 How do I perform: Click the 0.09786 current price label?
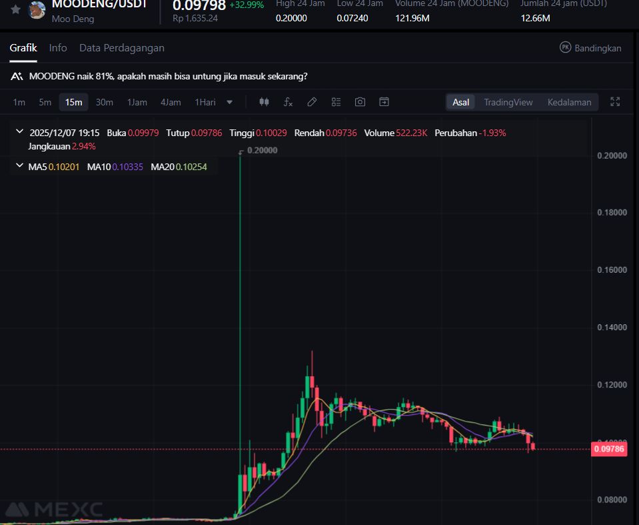609,449
